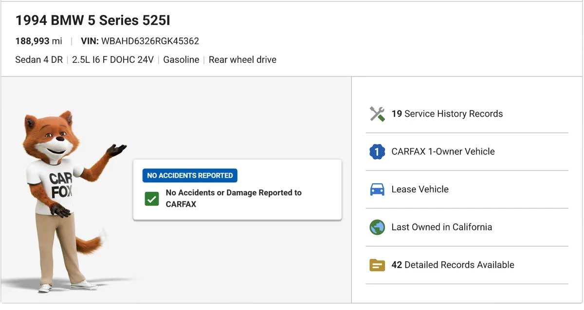Click the blue 1-Owner badge icon
This screenshot has width=584, height=310.
point(377,152)
